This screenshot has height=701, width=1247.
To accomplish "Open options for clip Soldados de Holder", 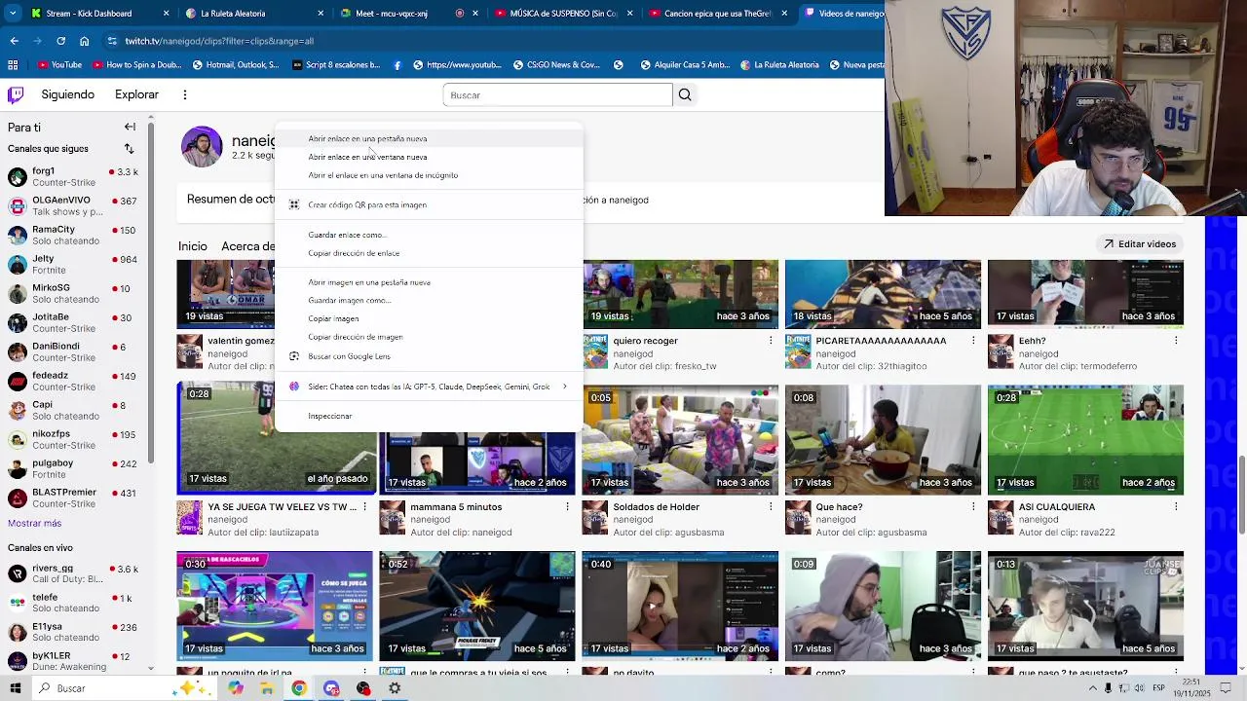I will coord(771,506).
